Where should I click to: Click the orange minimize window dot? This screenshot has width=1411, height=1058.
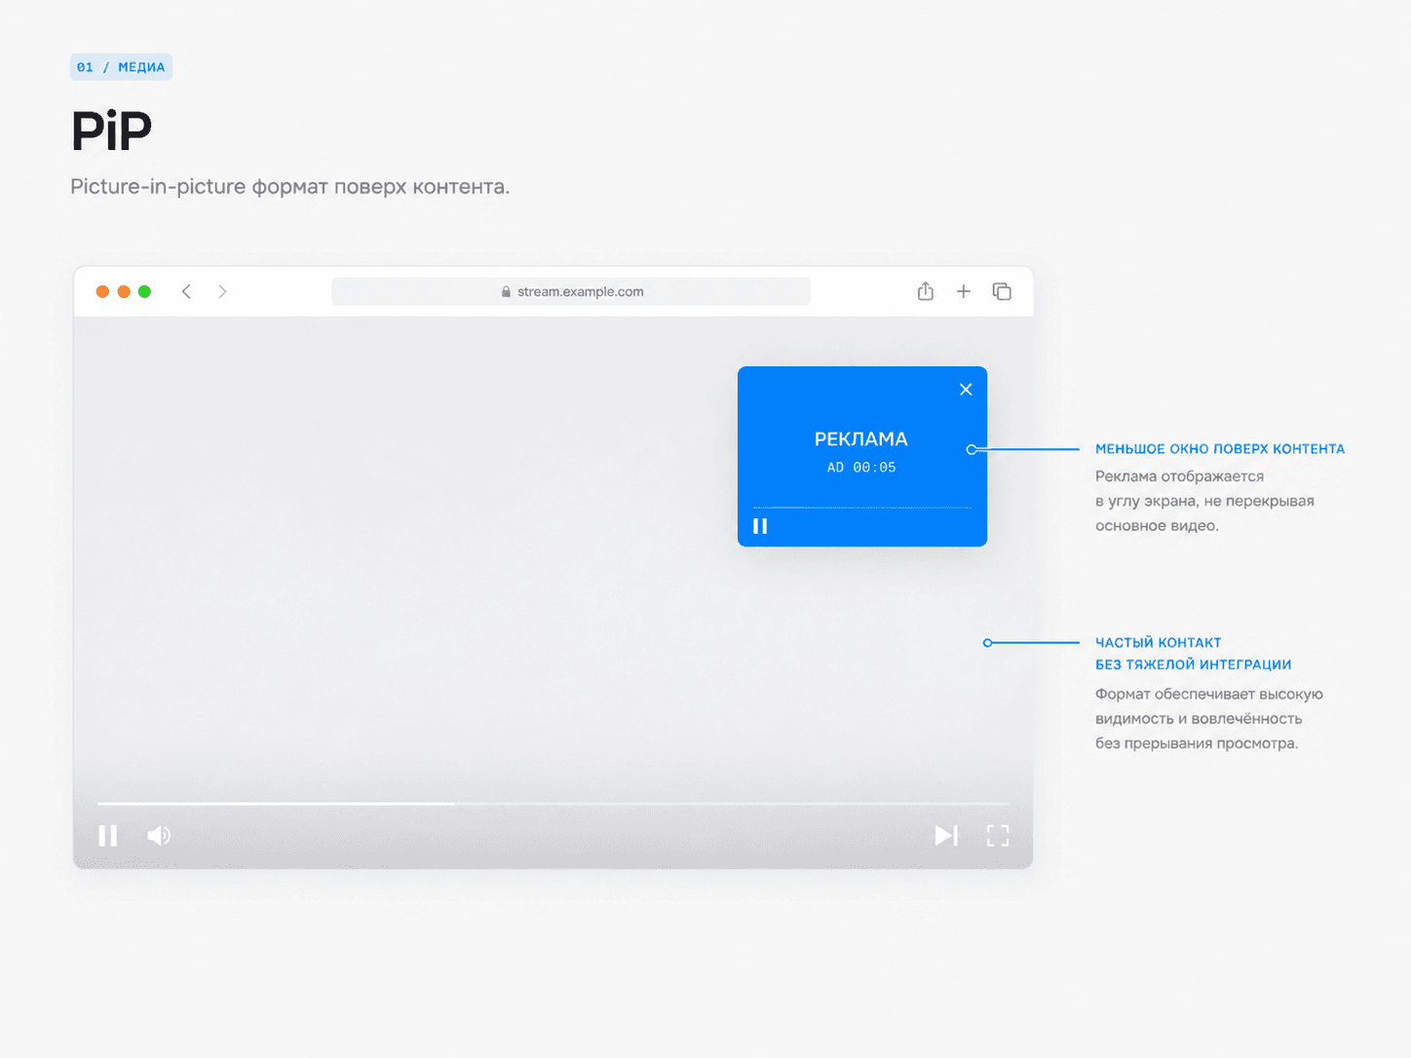tap(124, 291)
